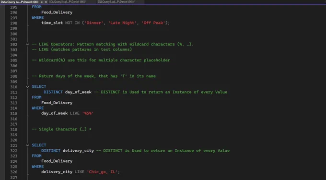Click the WHERE keyword on line 325
Viewport: 326px width, 180px height.
tap(37, 167)
